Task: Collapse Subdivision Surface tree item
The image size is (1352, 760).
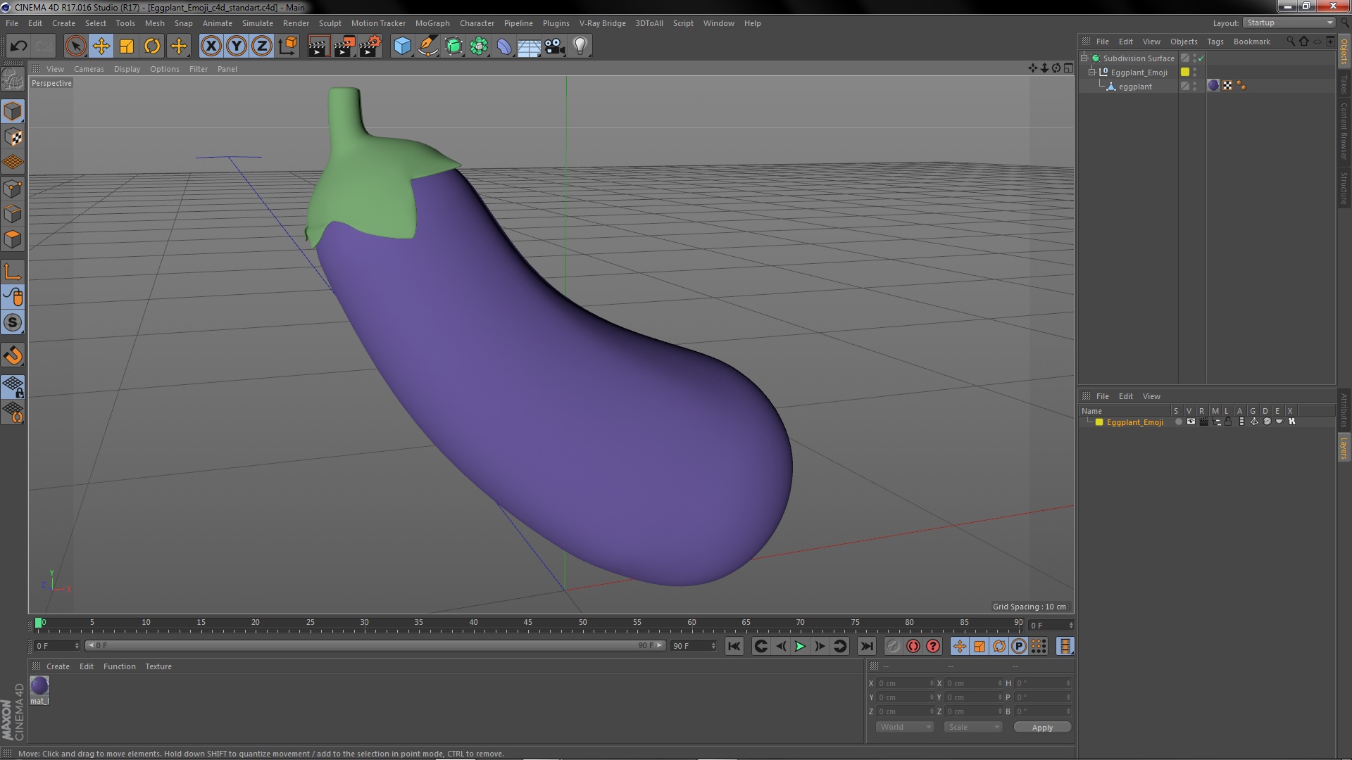Action: pos(1084,58)
